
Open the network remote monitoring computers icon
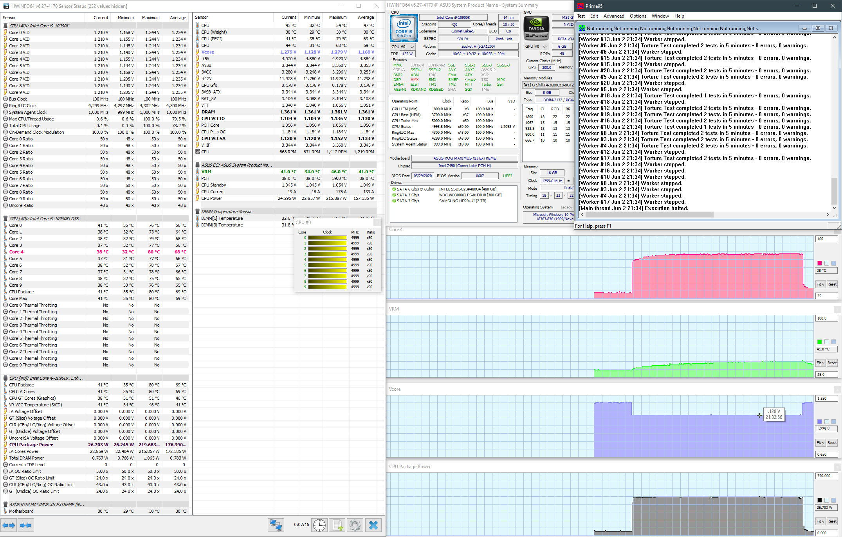[x=276, y=525]
